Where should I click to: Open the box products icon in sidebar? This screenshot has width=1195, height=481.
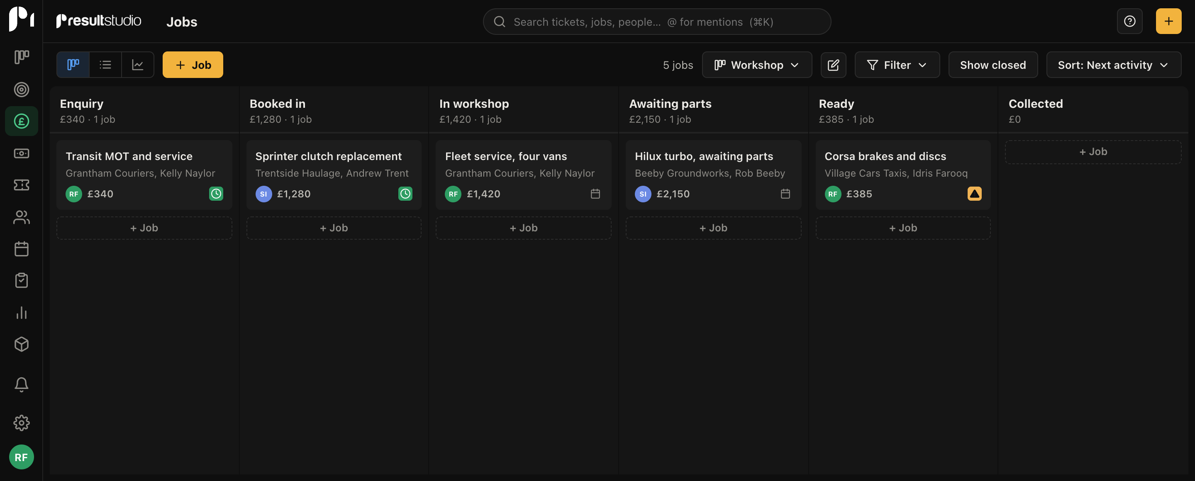click(21, 344)
